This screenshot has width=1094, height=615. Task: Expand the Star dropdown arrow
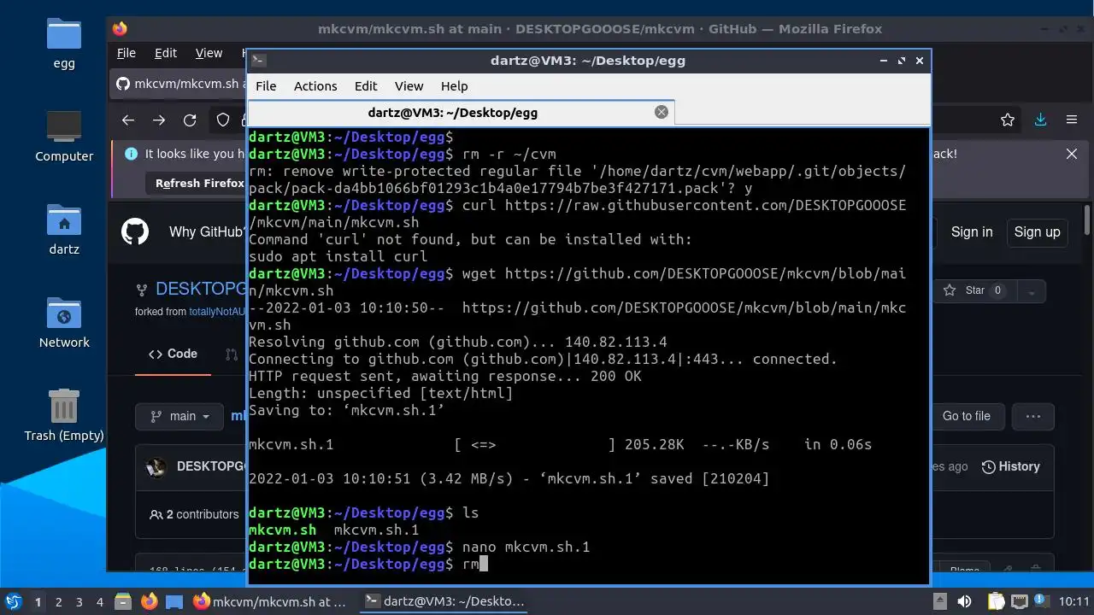tap(1032, 290)
